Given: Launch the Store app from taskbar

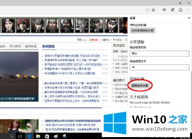Looking at the screenshot, I should tap(47, 136).
